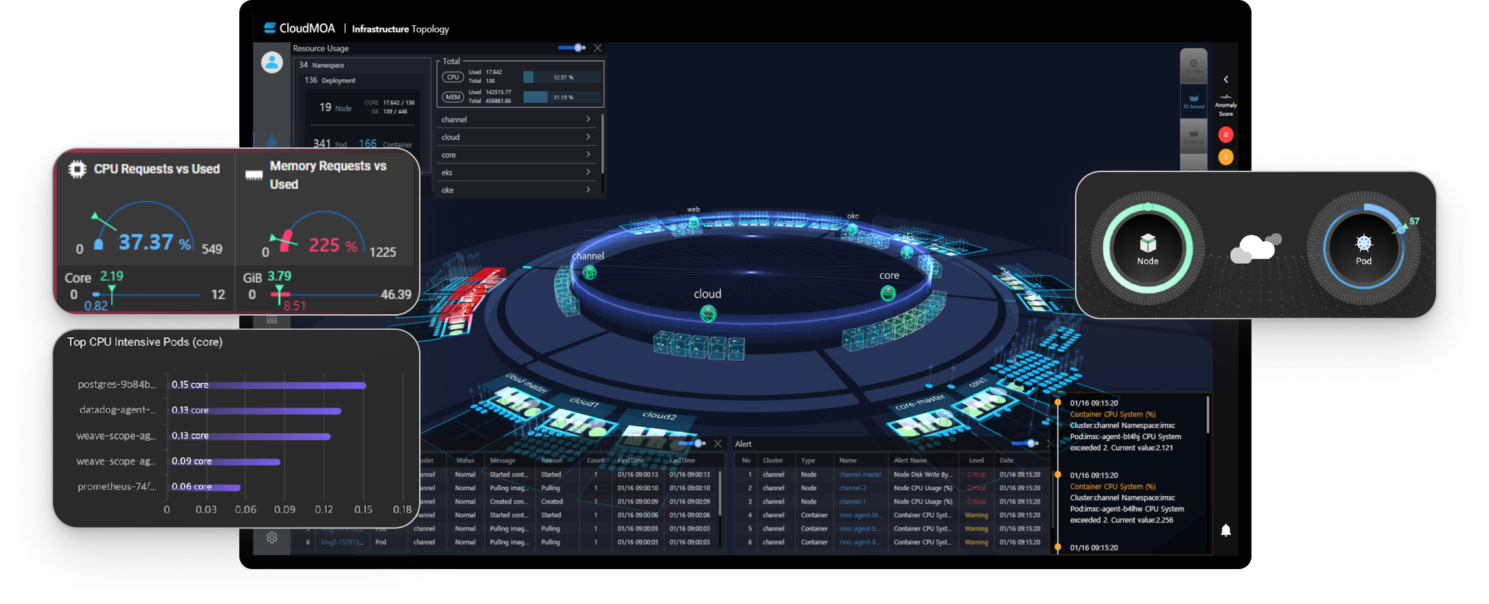Click the memory icon in Memory Requests card

point(254,175)
